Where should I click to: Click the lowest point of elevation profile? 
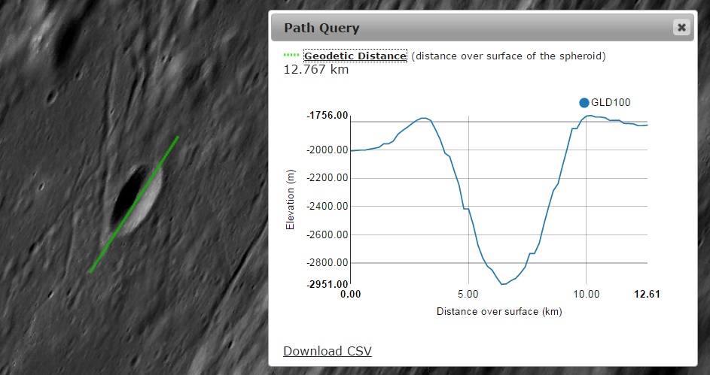503,284
